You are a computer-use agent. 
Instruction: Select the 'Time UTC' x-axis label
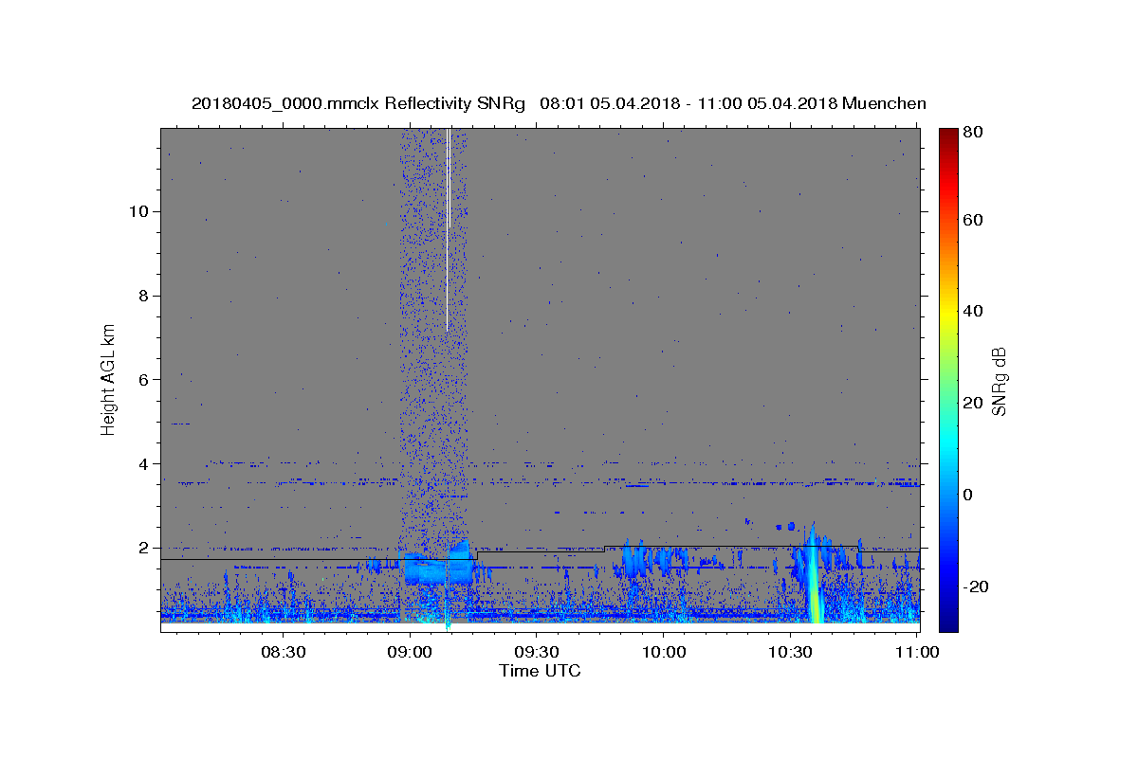point(540,671)
